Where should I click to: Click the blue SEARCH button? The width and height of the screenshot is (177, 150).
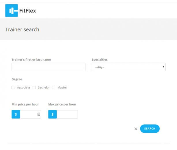150,129
